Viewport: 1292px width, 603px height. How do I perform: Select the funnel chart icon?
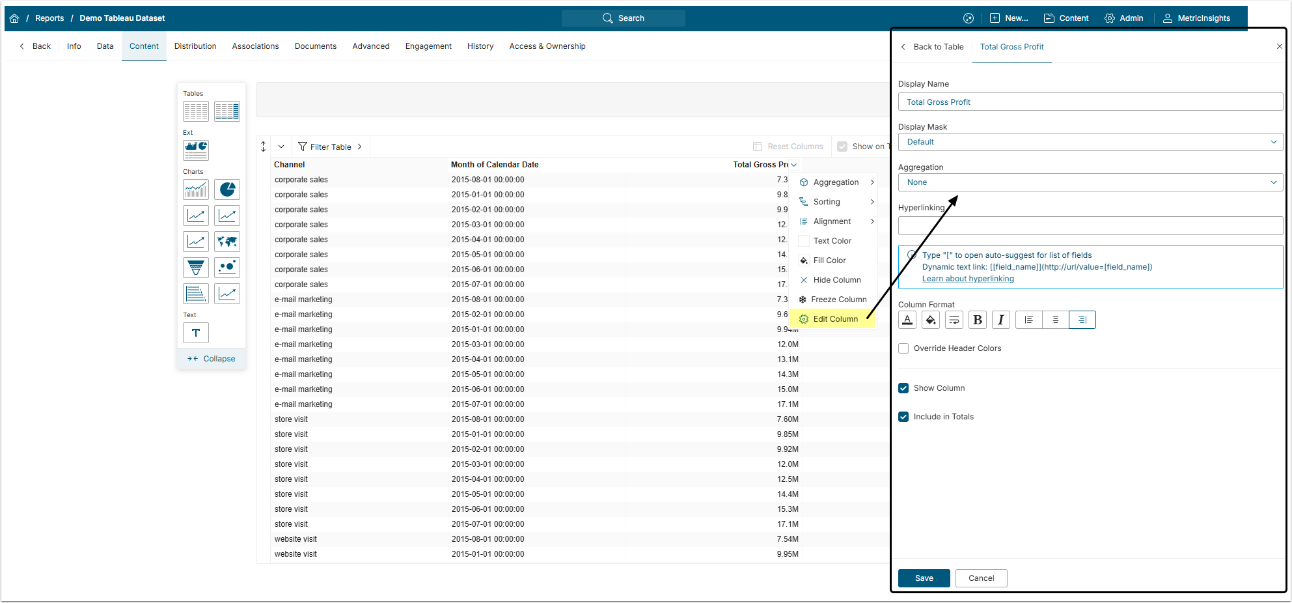click(x=196, y=268)
